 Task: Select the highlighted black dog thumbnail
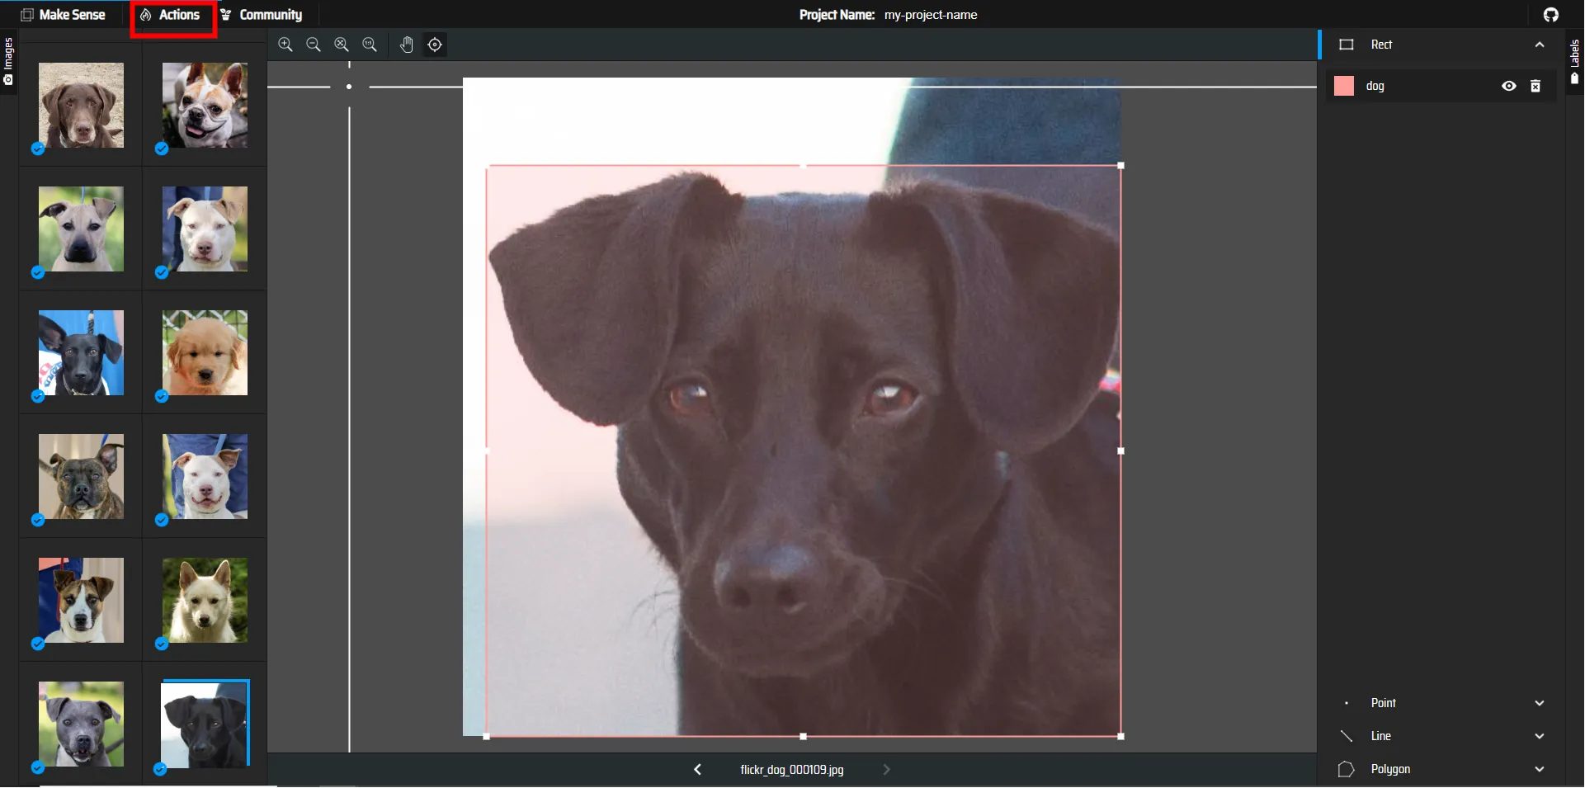tap(205, 724)
